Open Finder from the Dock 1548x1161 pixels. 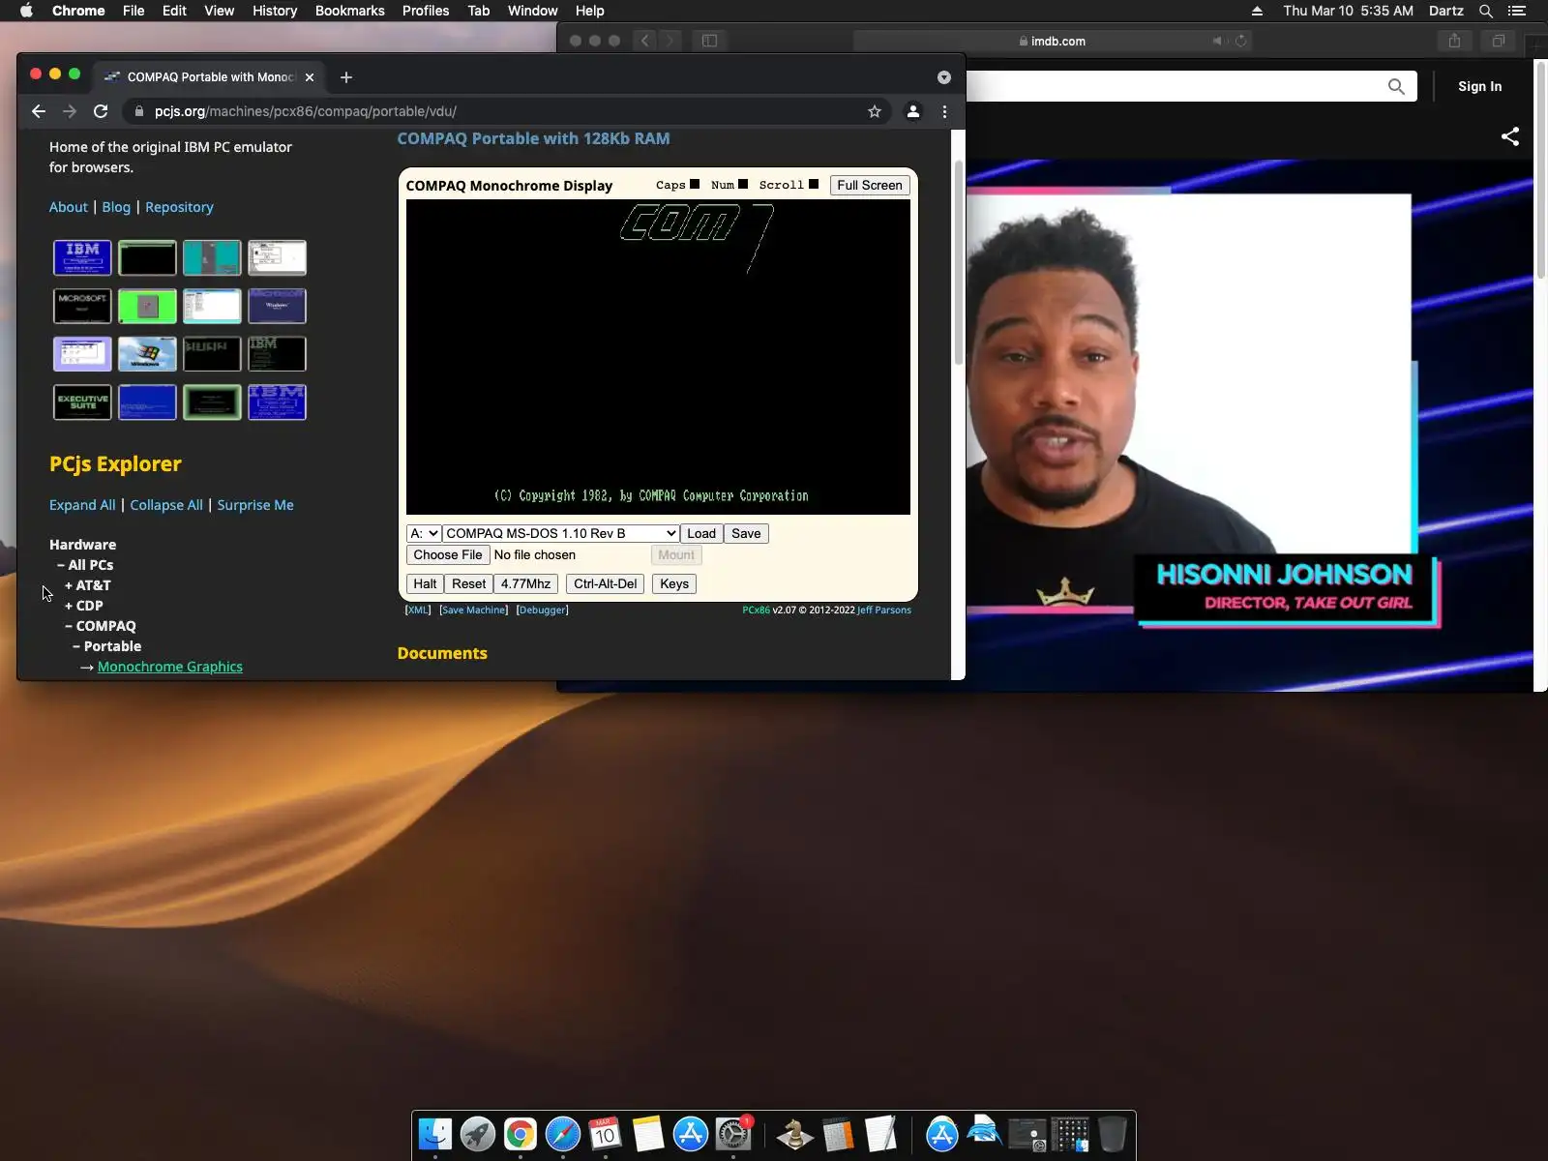click(435, 1134)
